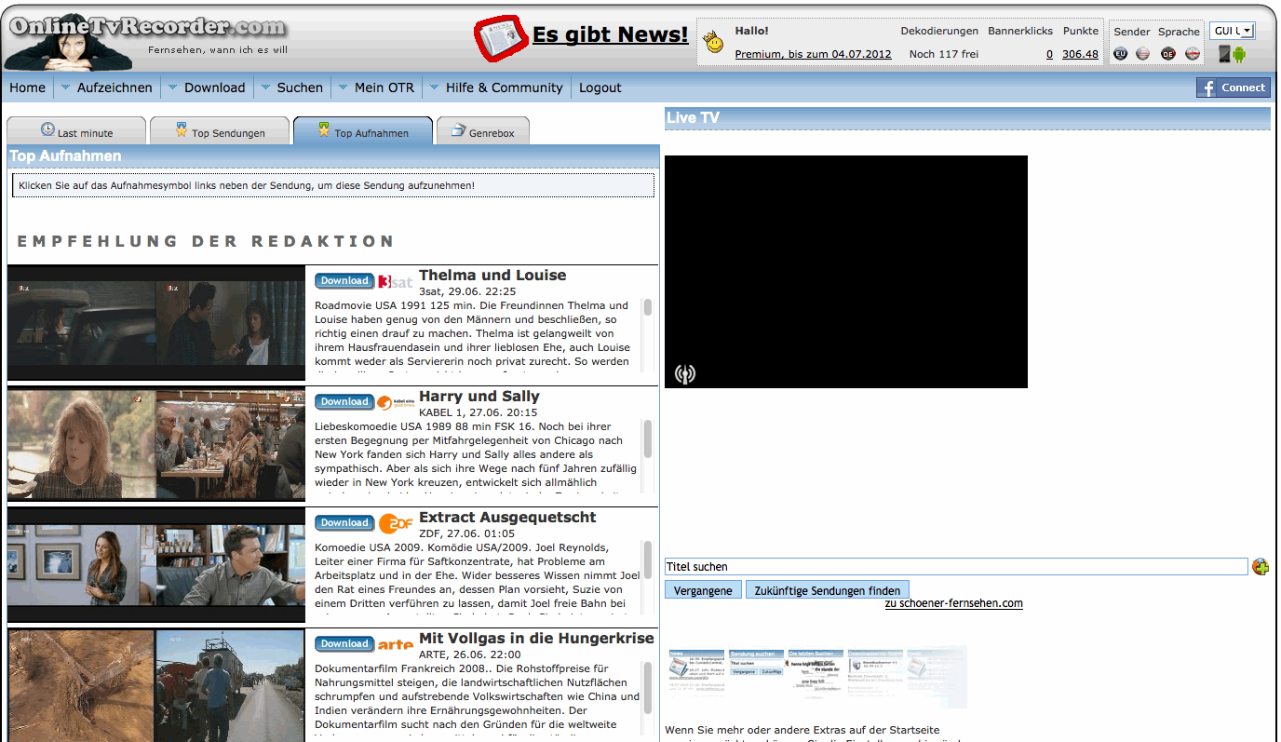
Task: Click the newspaper news icon
Action: [x=501, y=38]
